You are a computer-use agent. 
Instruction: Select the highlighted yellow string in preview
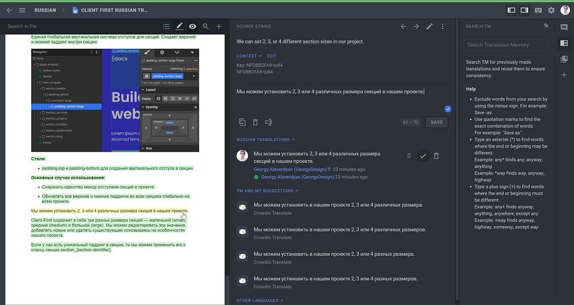110,211
